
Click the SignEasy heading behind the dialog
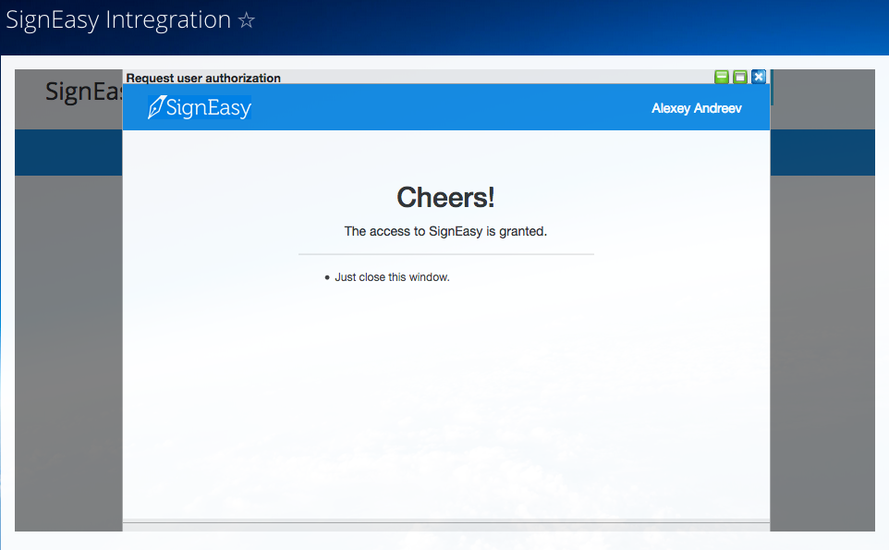pyautogui.click(x=84, y=92)
